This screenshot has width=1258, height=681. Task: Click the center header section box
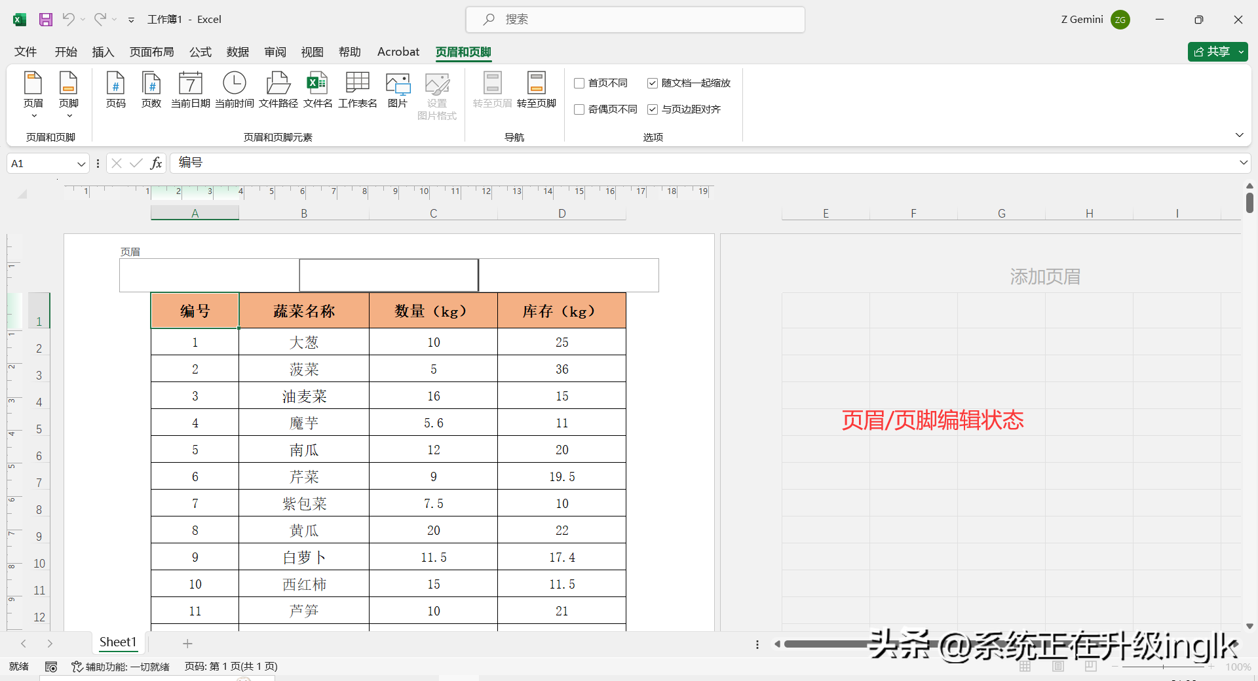point(389,275)
